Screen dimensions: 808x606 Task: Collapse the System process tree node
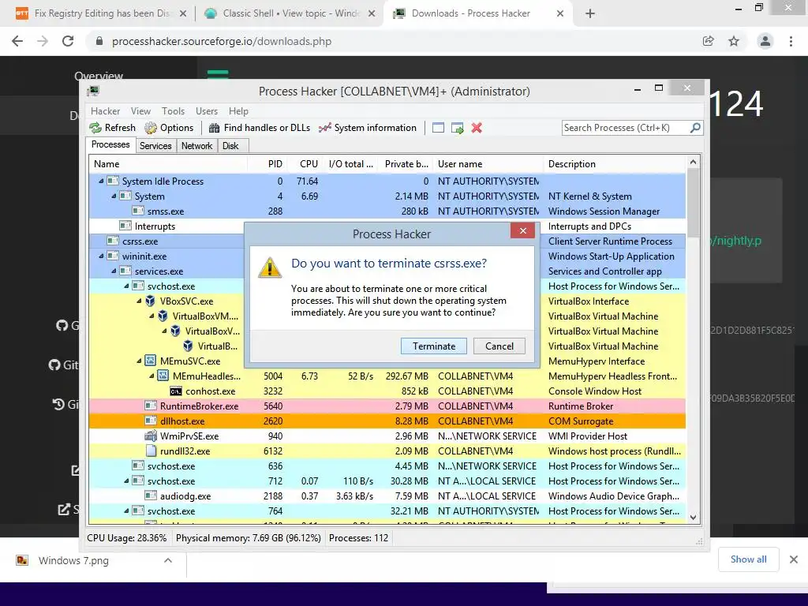pos(114,196)
